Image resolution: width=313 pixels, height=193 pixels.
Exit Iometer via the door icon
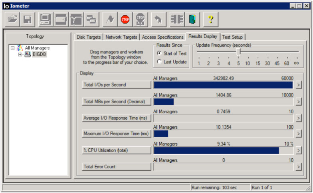pos(192,19)
